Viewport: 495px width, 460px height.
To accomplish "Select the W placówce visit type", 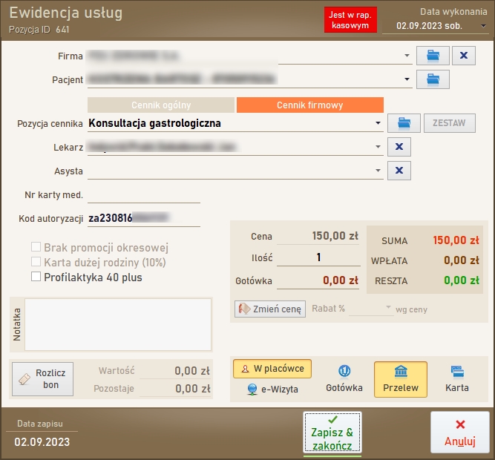I will 272,368.
